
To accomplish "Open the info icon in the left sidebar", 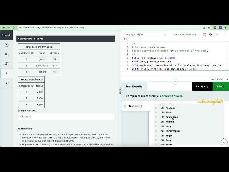I will (6, 64).
